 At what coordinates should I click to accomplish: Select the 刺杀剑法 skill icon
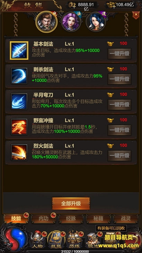19,76
